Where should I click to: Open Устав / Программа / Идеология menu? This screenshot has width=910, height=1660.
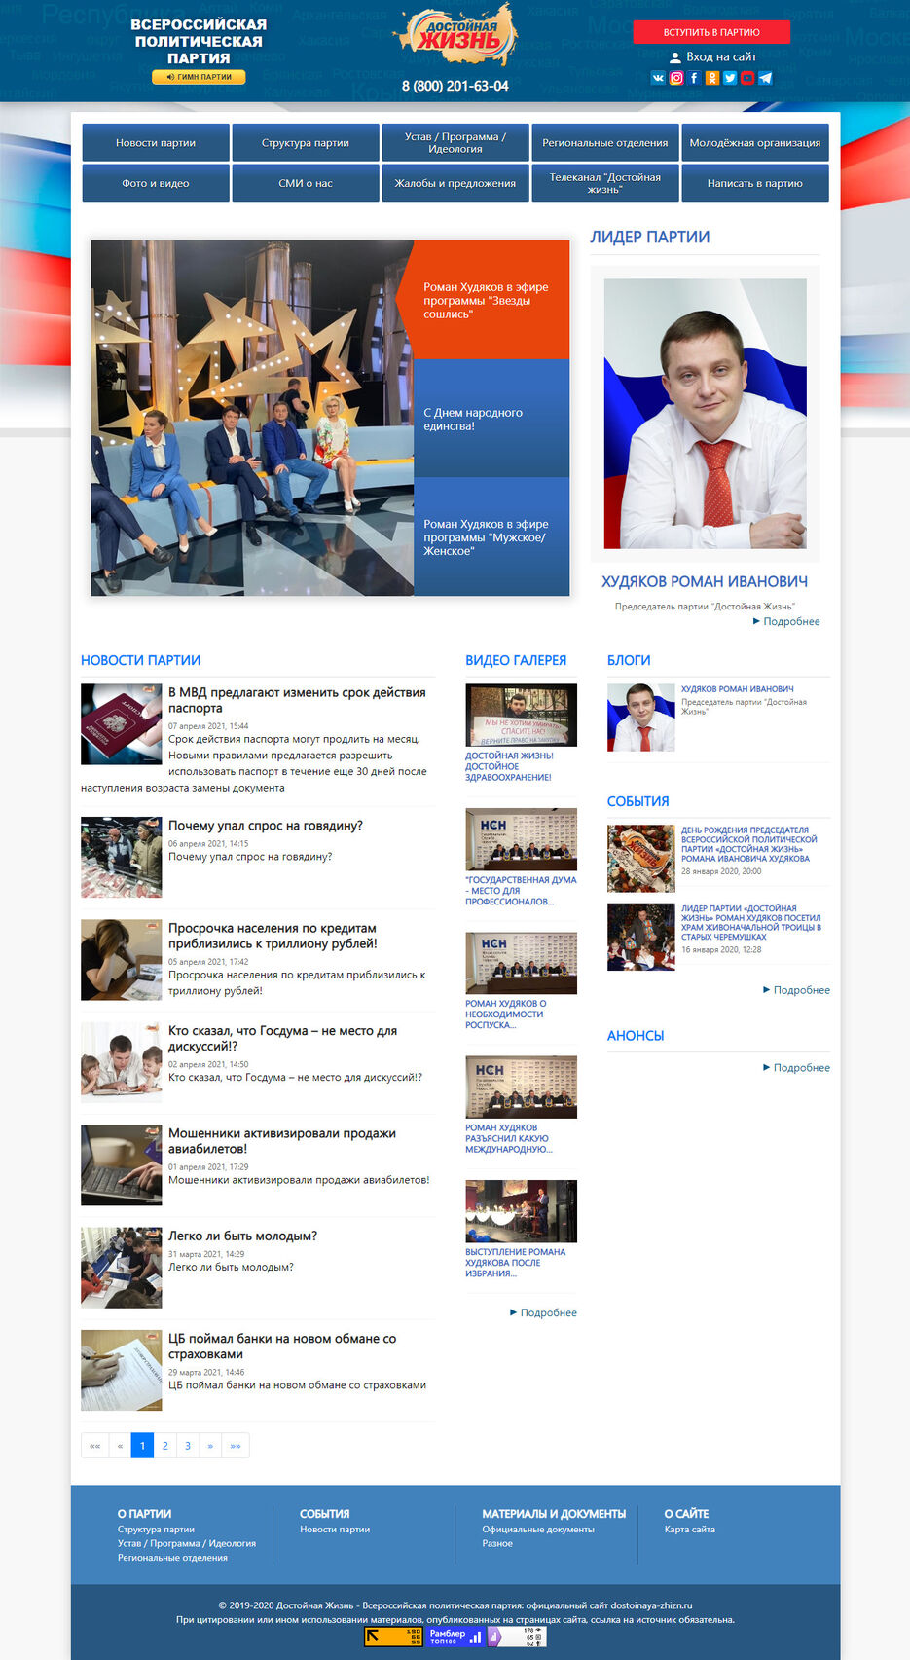click(x=455, y=142)
